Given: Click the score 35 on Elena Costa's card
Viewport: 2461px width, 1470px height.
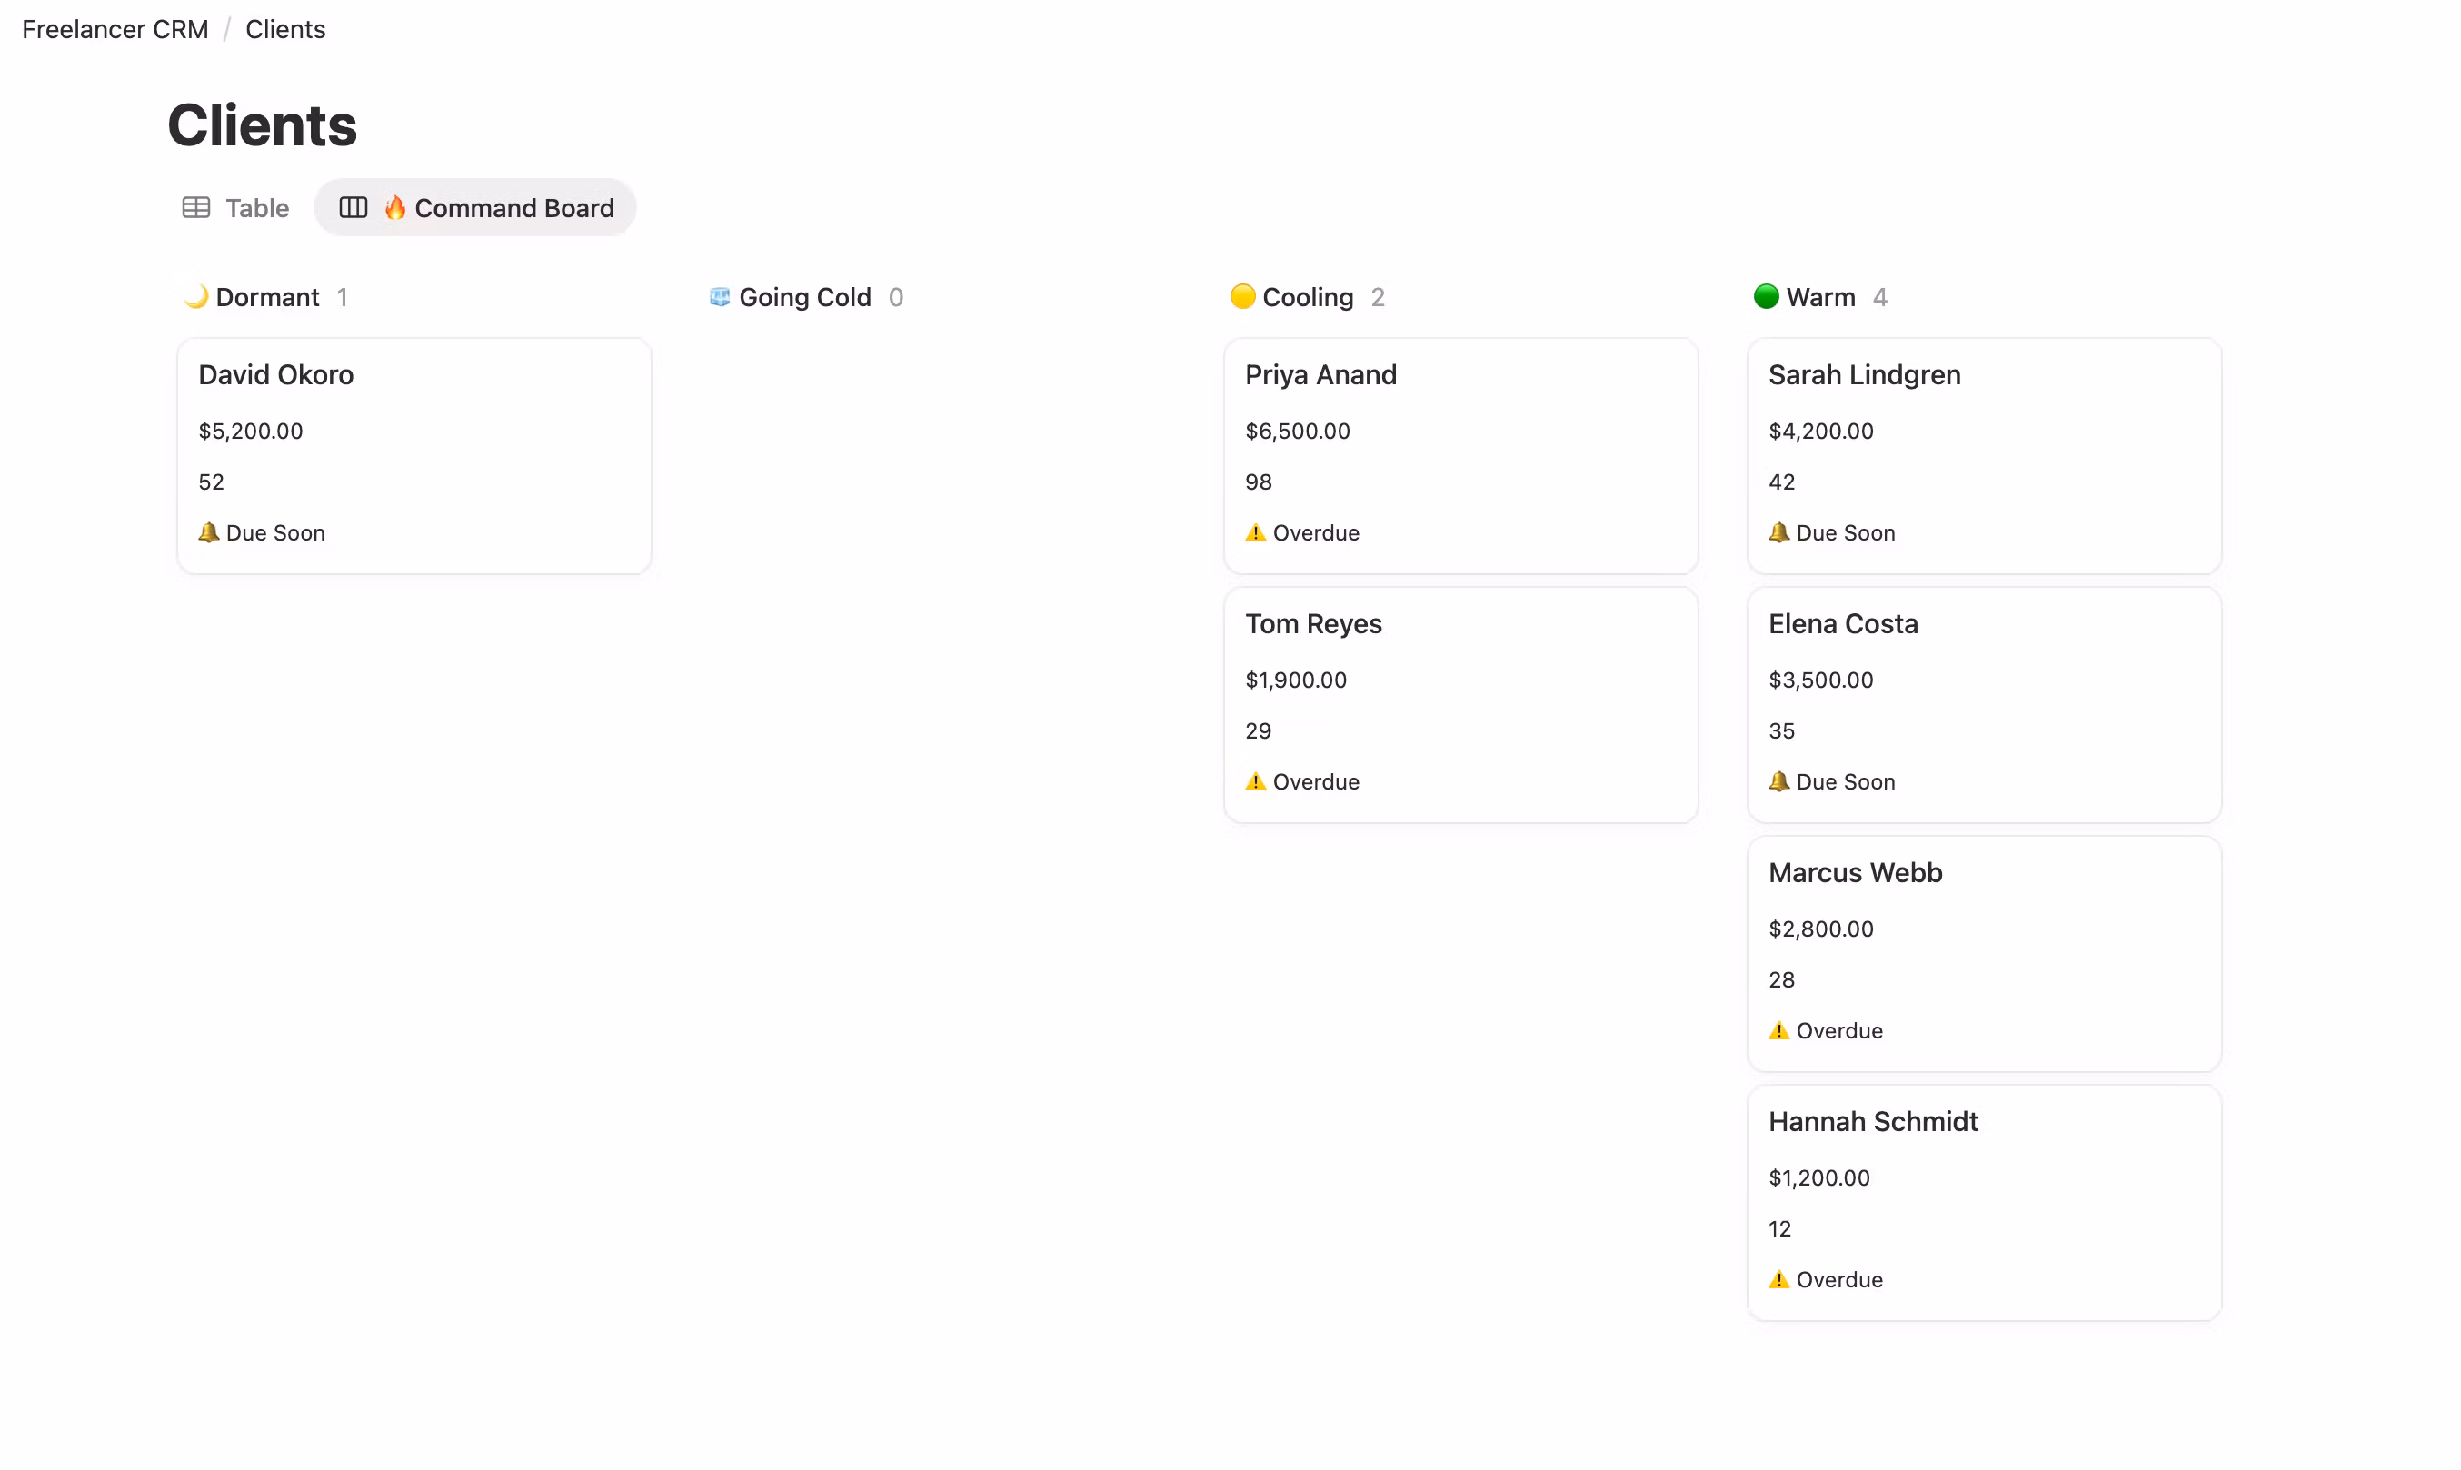Looking at the screenshot, I should tap(1781, 731).
